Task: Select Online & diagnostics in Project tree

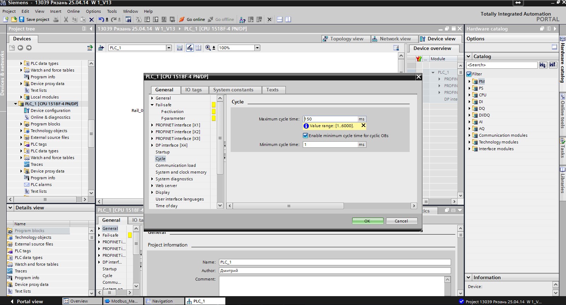Action: (x=50, y=117)
